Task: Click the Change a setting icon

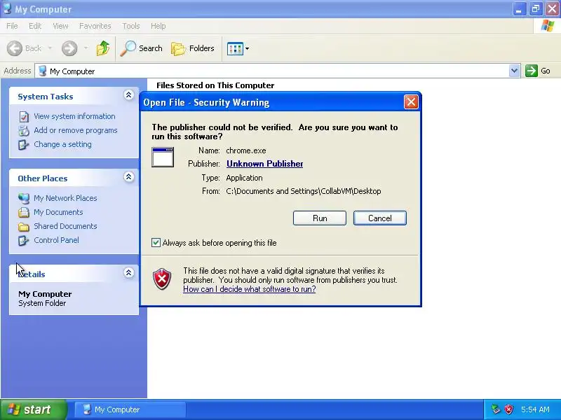Action: pos(24,145)
